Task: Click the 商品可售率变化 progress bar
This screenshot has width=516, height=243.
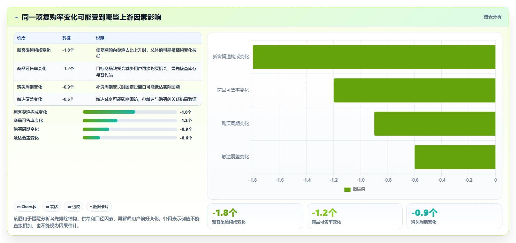Action: 130,121
